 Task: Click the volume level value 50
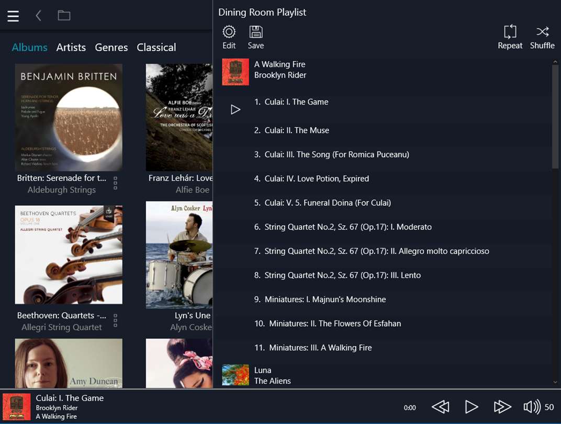pyautogui.click(x=549, y=407)
